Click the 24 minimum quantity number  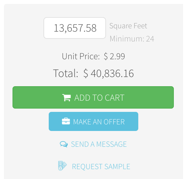pyautogui.click(x=150, y=39)
